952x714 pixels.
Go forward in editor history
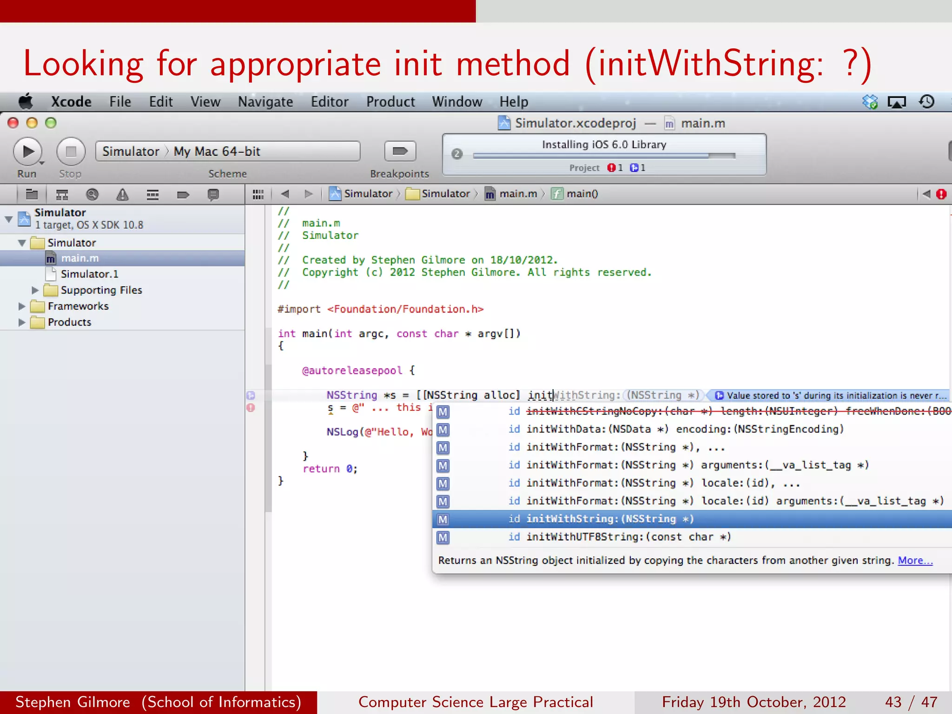(308, 194)
